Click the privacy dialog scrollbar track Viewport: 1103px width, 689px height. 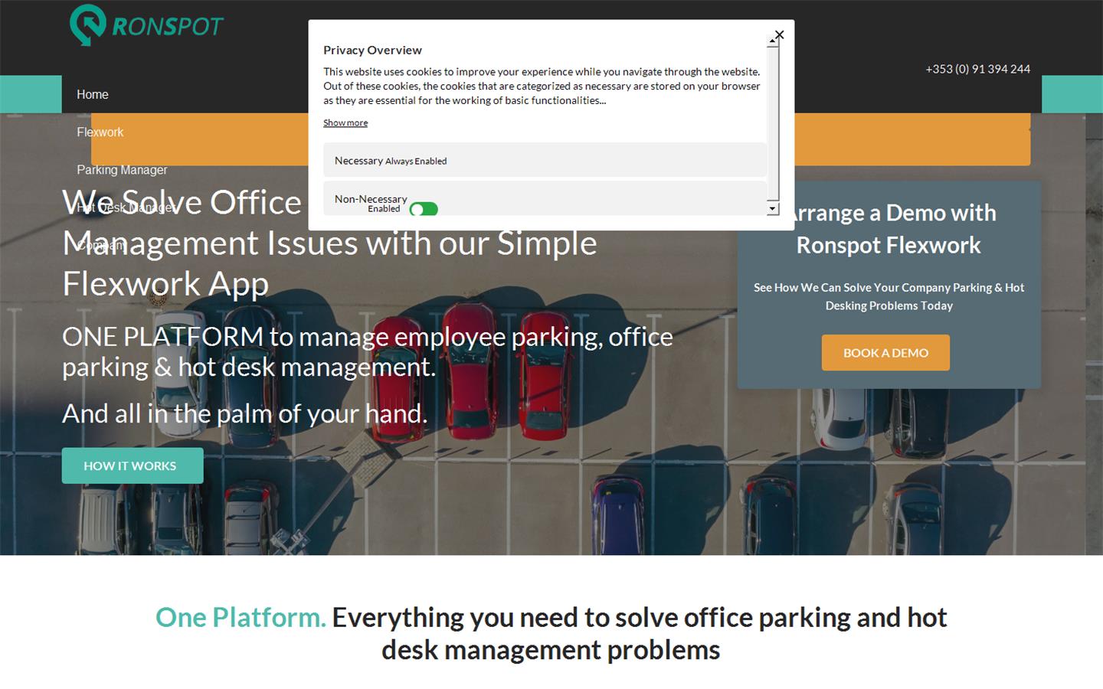pos(773,122)
